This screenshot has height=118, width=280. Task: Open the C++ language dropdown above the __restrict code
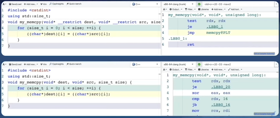click(145, 4)
